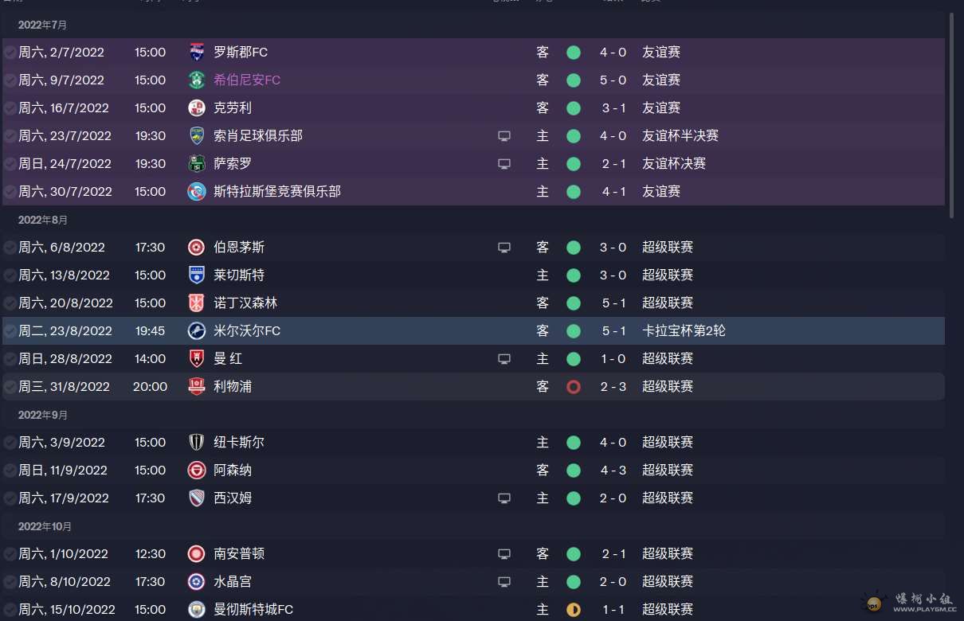The image size is (964, 621).
Task: Toggle the check circle beside 周六, 3/9/2022
Action: [x=10, y=443]
